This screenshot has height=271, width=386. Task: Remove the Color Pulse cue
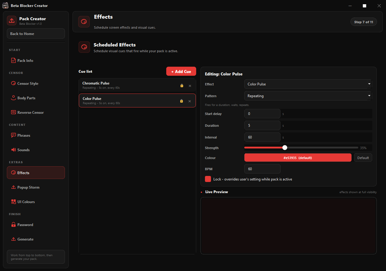click(x=190, y=101)
